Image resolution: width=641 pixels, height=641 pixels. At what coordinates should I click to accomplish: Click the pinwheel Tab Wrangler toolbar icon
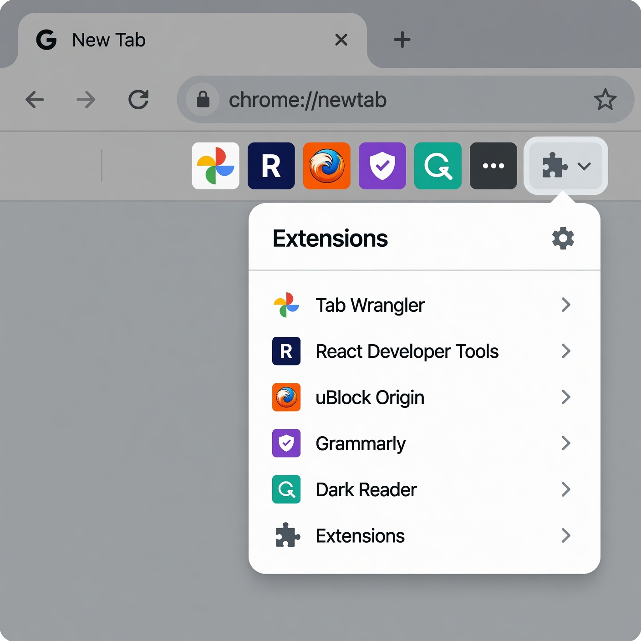tap(216, 166)
